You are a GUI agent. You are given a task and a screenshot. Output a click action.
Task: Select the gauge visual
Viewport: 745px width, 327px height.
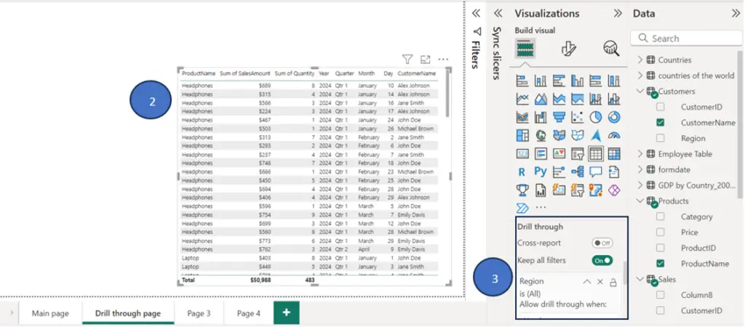(x=614, y=136)
